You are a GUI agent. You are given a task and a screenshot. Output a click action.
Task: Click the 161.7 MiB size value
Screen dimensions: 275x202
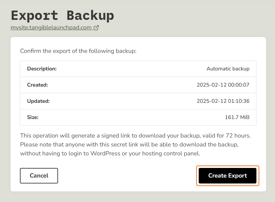[x=237, y=117]
